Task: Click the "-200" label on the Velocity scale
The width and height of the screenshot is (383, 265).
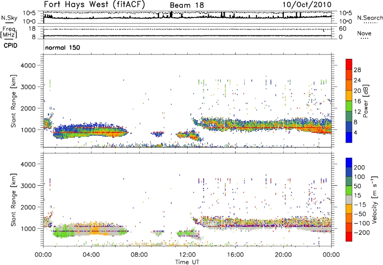Action: click(362, 232)
